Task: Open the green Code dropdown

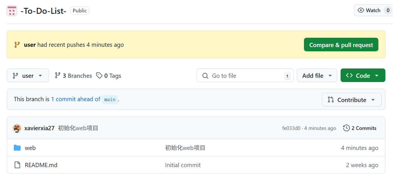Action: pos(363,76)
